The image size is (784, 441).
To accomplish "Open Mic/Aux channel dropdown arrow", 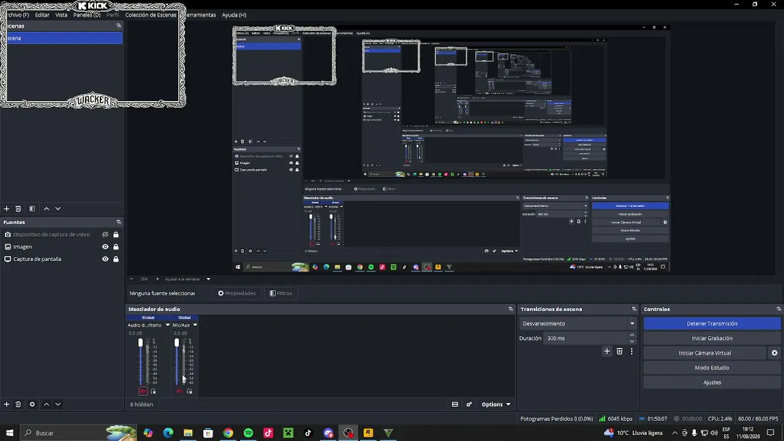I will tap(195, 325).
